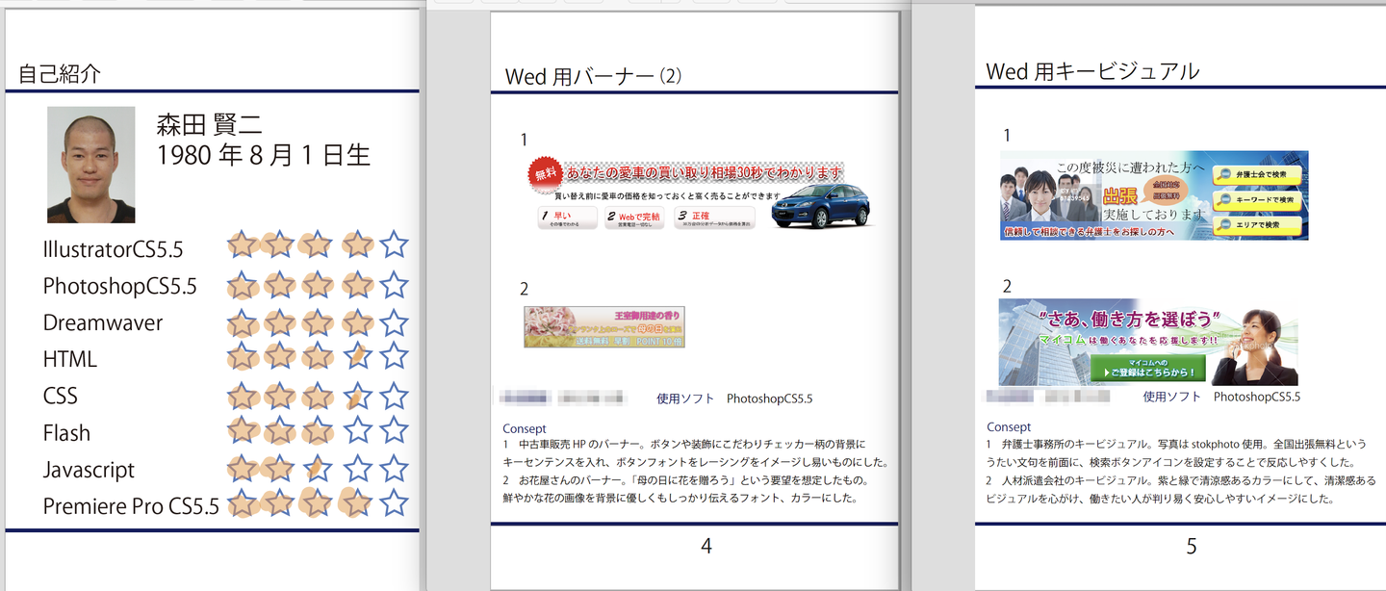Click the 2 Webで完結 banner button
Image resolution: width=1386 pixels, height=591 pixels.
click(634, 218)
